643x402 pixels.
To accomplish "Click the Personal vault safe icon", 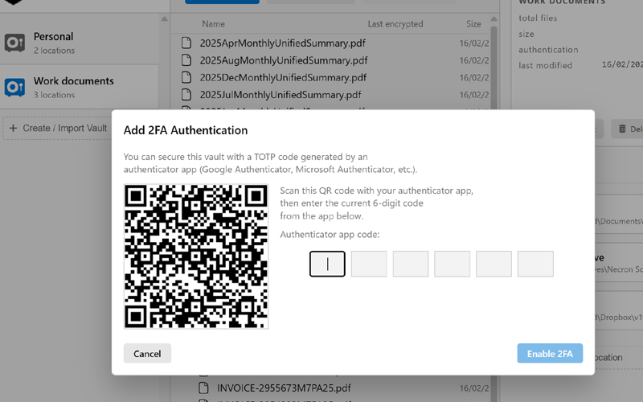I will [14, 43].
